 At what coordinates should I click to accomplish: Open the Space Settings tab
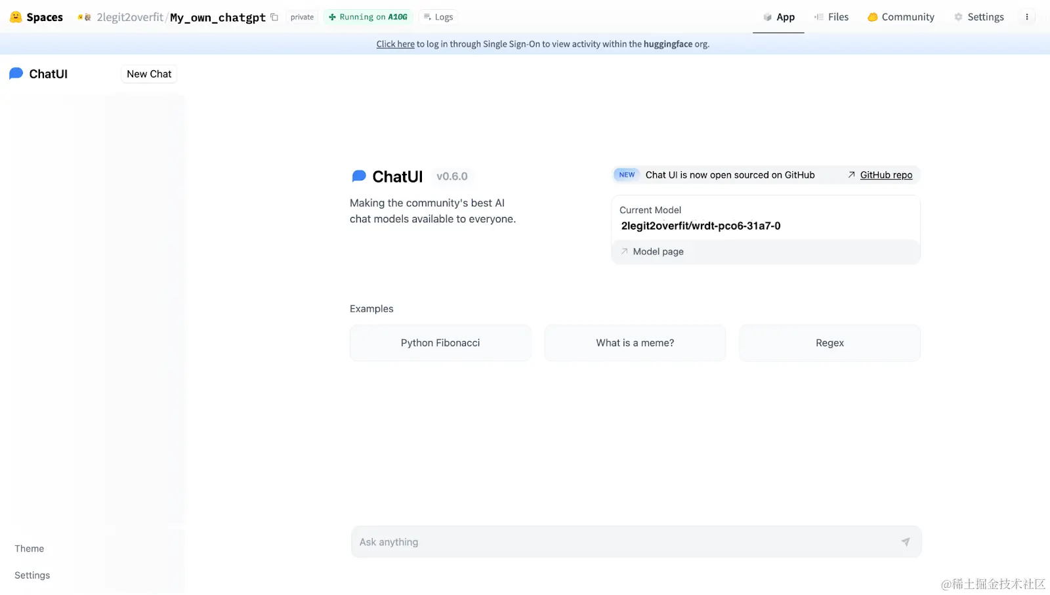click(978, 17)
